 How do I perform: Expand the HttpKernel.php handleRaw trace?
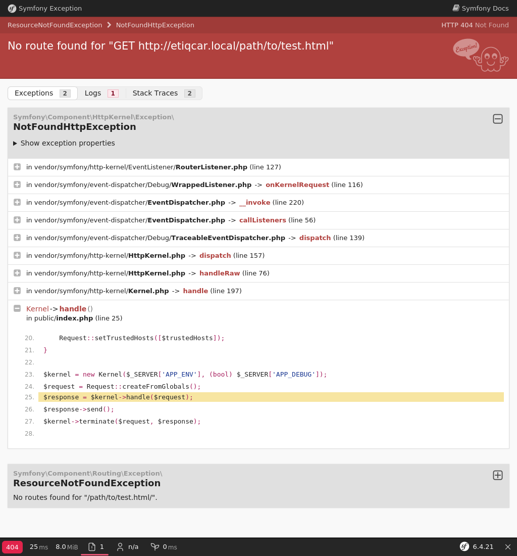17,273
